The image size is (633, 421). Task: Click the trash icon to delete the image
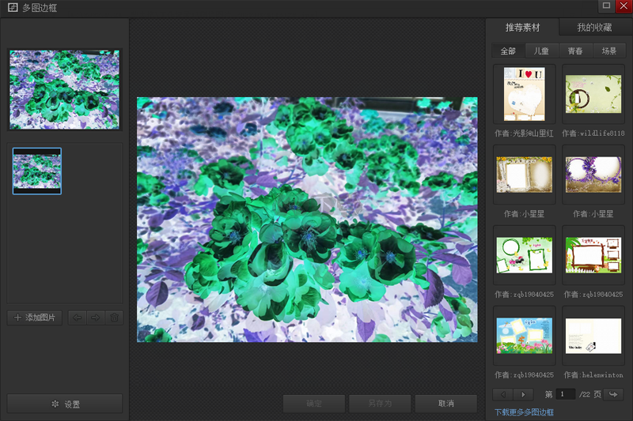(x=114, y=318)
